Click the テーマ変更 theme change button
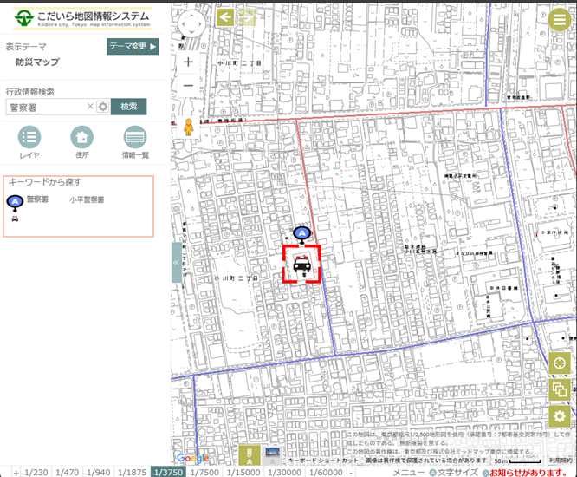This screenshot has height=477, width=577. pyautogui.click(x=133, y=47)
